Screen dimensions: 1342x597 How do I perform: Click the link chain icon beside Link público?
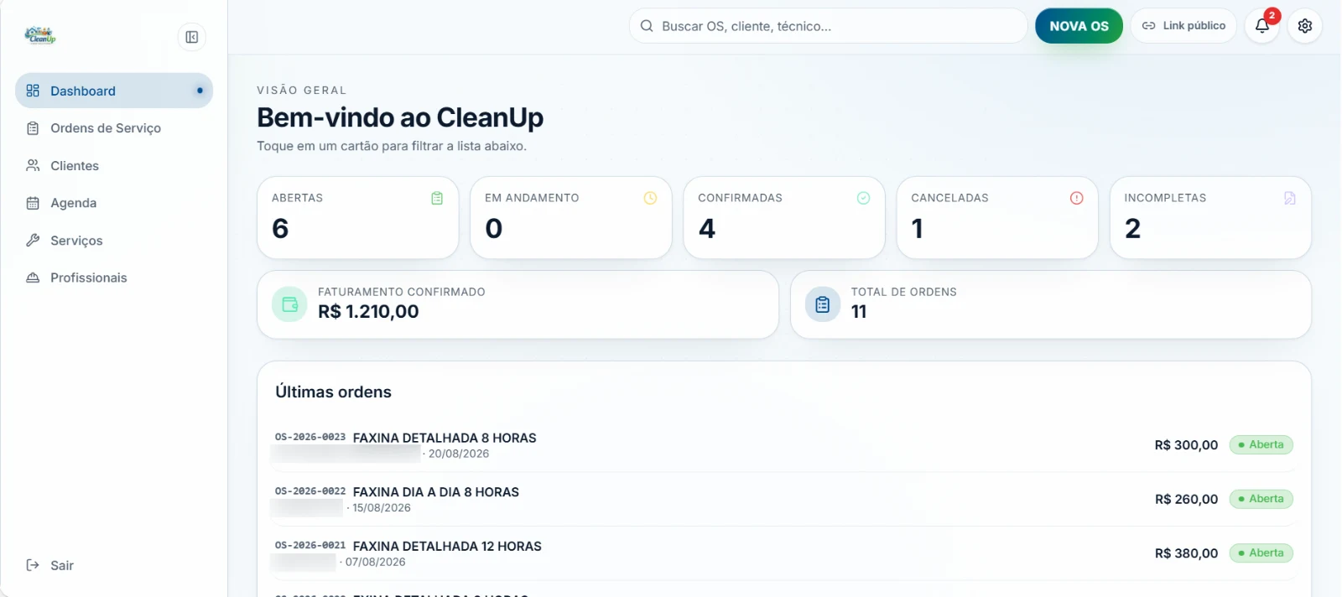(x=1149, y=26)
